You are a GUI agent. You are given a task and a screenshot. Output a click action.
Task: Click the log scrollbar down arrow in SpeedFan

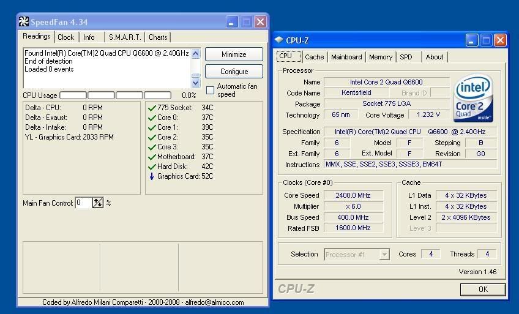[x=196, y=83]
